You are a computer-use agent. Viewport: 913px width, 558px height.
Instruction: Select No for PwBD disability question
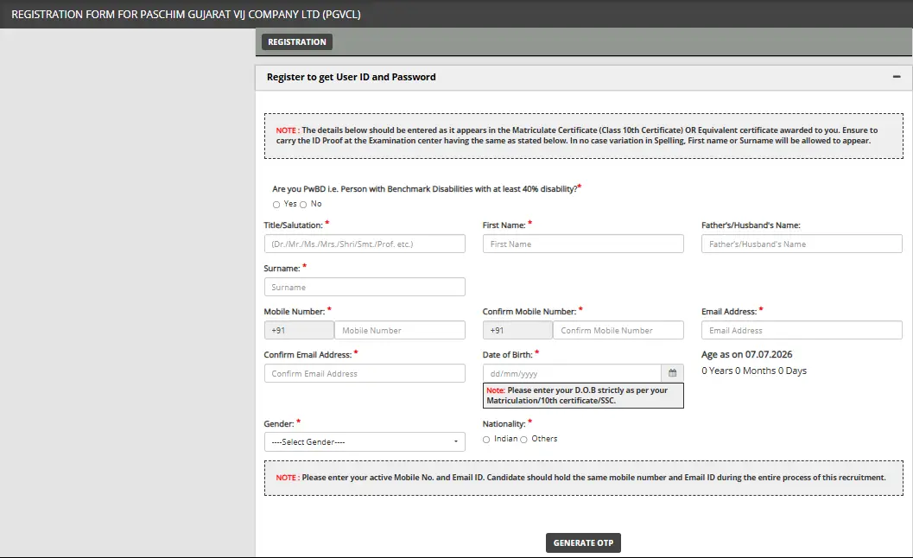(x=303, y=205)
